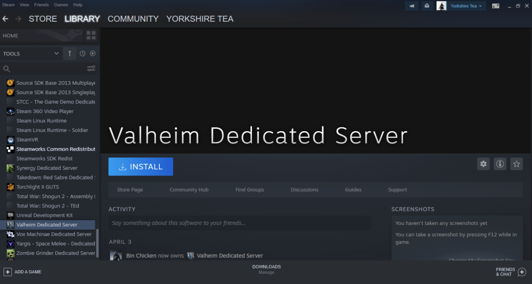This screenshot has width=532, height=284.
Task: Open the Games menu
Action: 61,5
